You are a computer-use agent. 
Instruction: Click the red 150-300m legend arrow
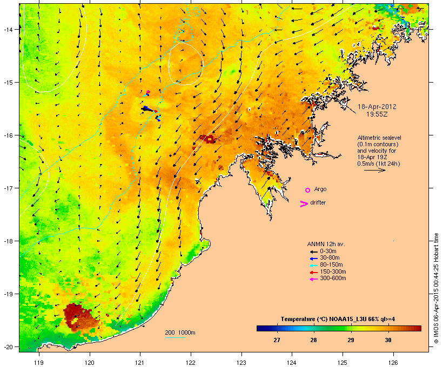[x=313, y=272]
